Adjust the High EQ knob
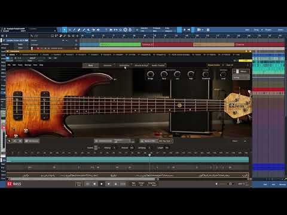The height and width of the screenshot is (215, 287). click(x=191, y=74)
